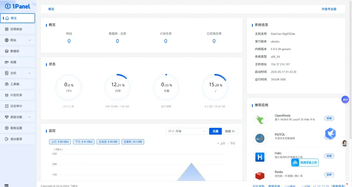The width and height of the screenshot is (352, 187).
Task: Click the OpenResty app icon
Action: tap(260, 120)
